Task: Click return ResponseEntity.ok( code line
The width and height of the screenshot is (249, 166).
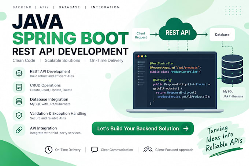Action: click(176, 93)
